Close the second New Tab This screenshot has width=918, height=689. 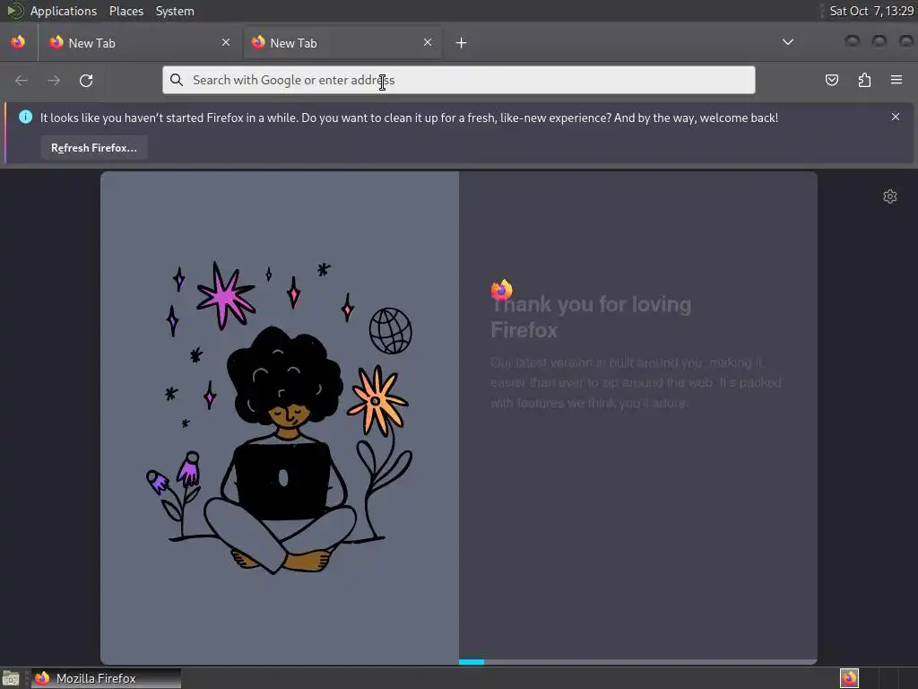pyautogui.click(x=428, y=42)
